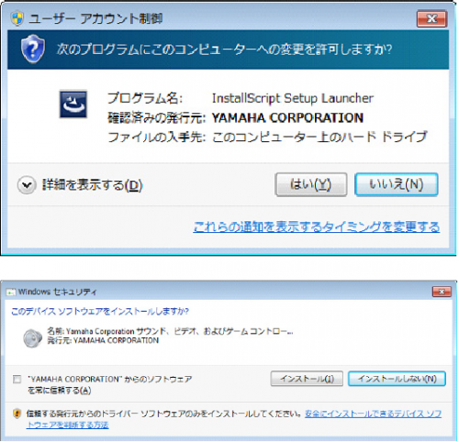Viewport: 459px width, 442px height.
Task: Click the yellow warning shield icon
Action: click(17, 414)
